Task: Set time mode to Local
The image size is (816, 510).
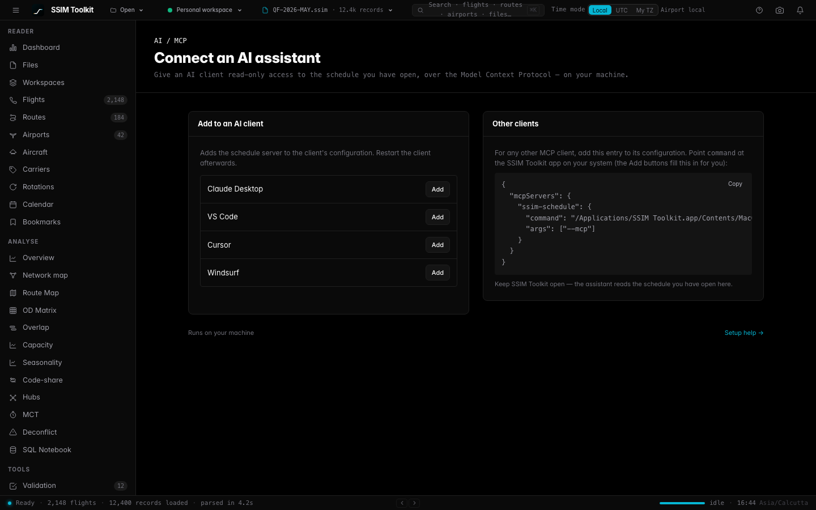Action: tap(600, 10)
